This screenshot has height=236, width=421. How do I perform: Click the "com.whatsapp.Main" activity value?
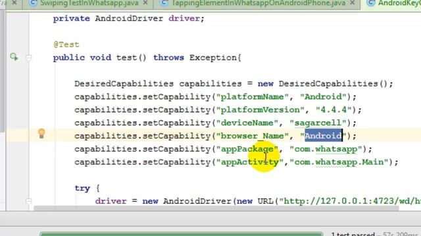click(339, 162)
